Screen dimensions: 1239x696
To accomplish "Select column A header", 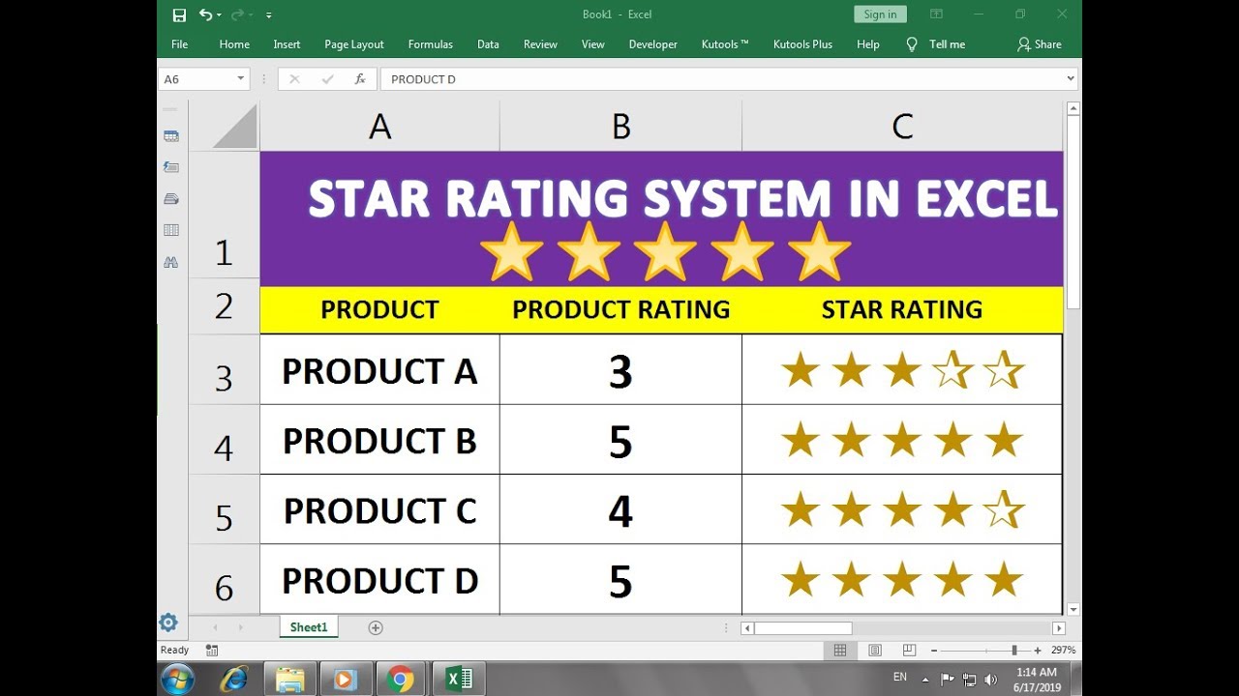I will pyautogui.click(x=379, y=127).
